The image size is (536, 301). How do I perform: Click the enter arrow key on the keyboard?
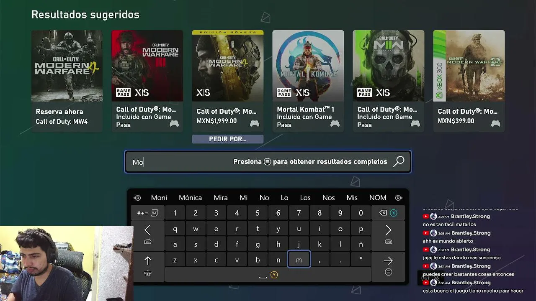tap(388, 266)
